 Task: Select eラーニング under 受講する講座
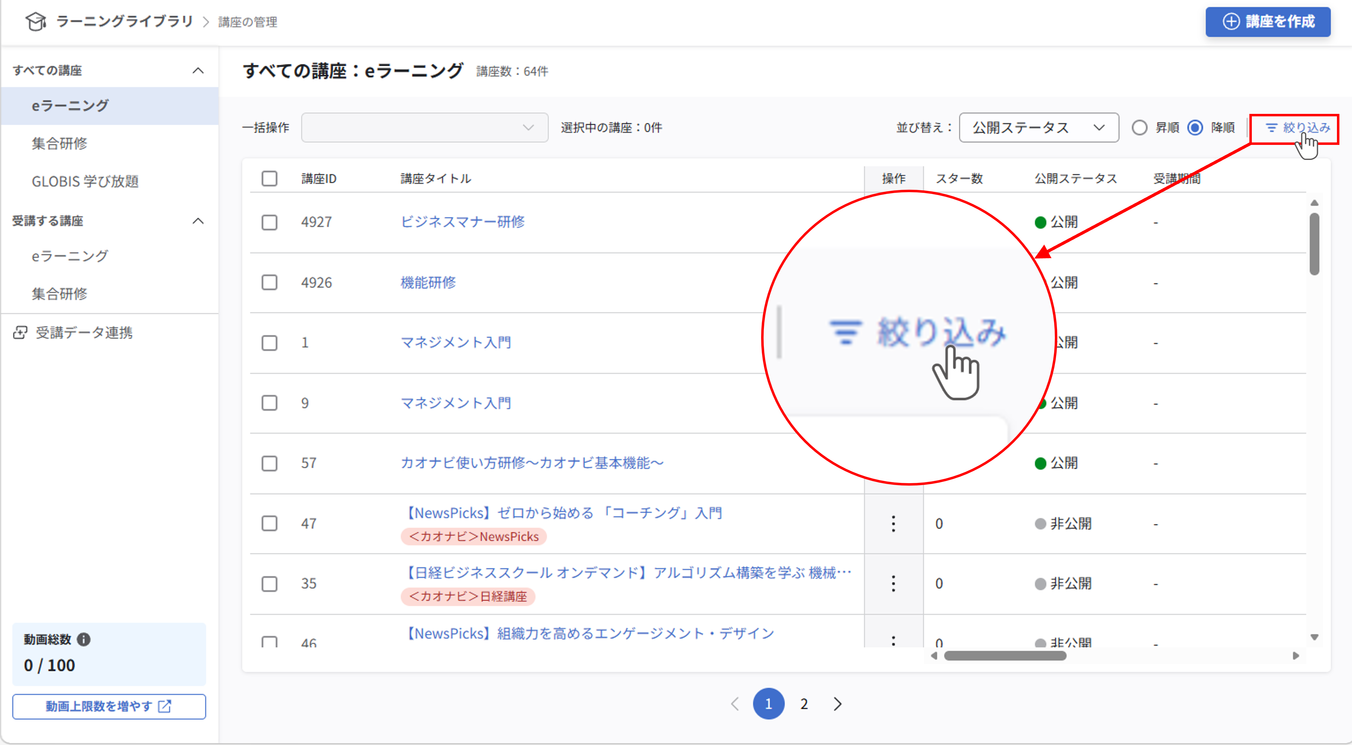[110, 256]
